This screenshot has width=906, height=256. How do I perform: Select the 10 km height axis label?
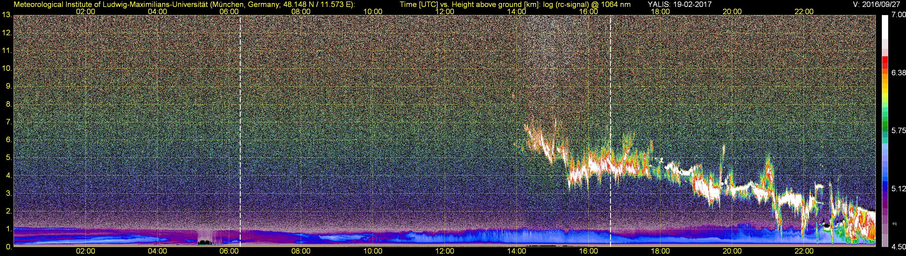[7, 68]
